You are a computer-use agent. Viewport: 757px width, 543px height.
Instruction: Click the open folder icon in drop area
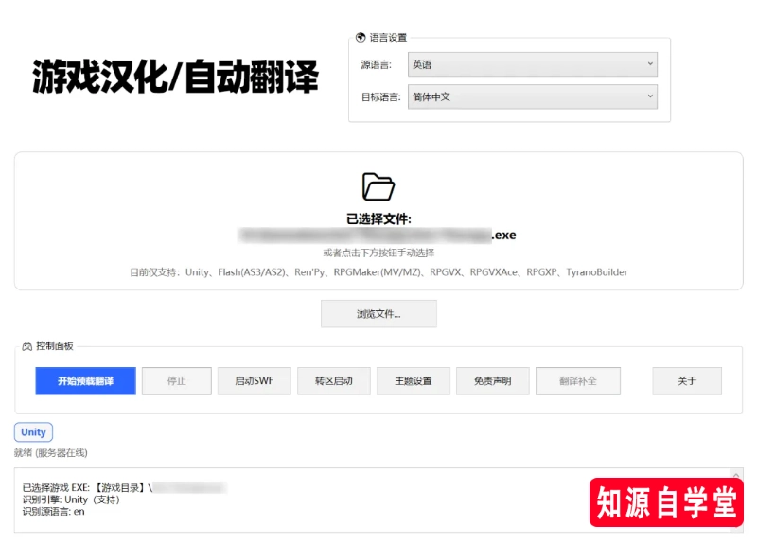coord(378,186)
